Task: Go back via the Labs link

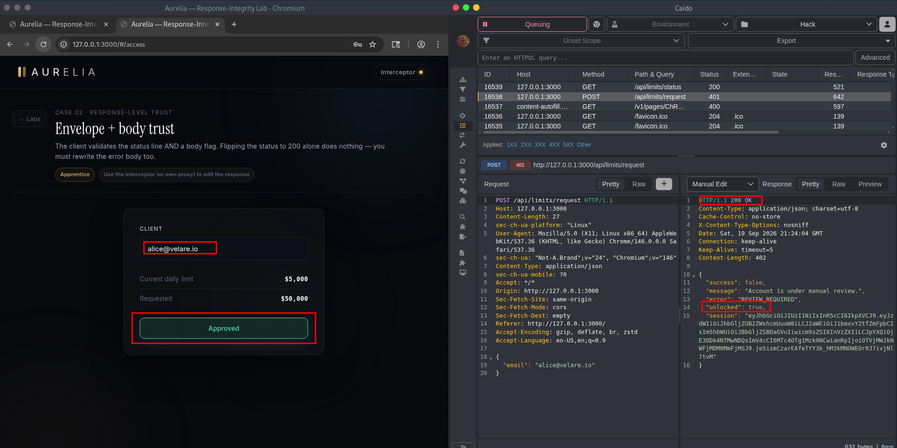Action: point(30,119)
